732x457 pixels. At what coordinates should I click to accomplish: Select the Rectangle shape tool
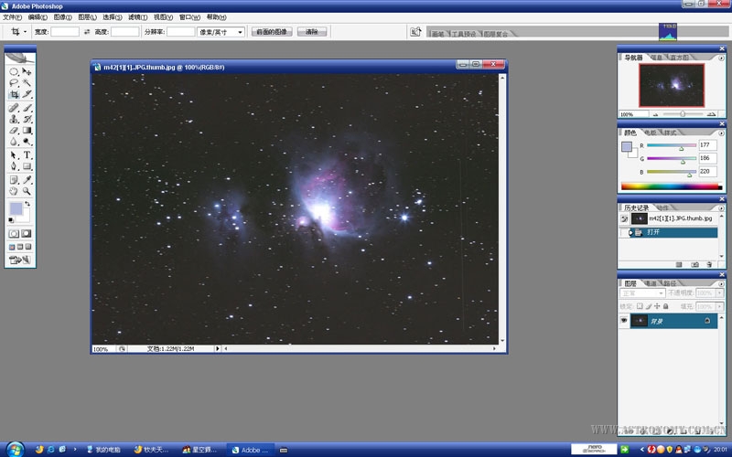pyautogui.click(x=27, y=166)
